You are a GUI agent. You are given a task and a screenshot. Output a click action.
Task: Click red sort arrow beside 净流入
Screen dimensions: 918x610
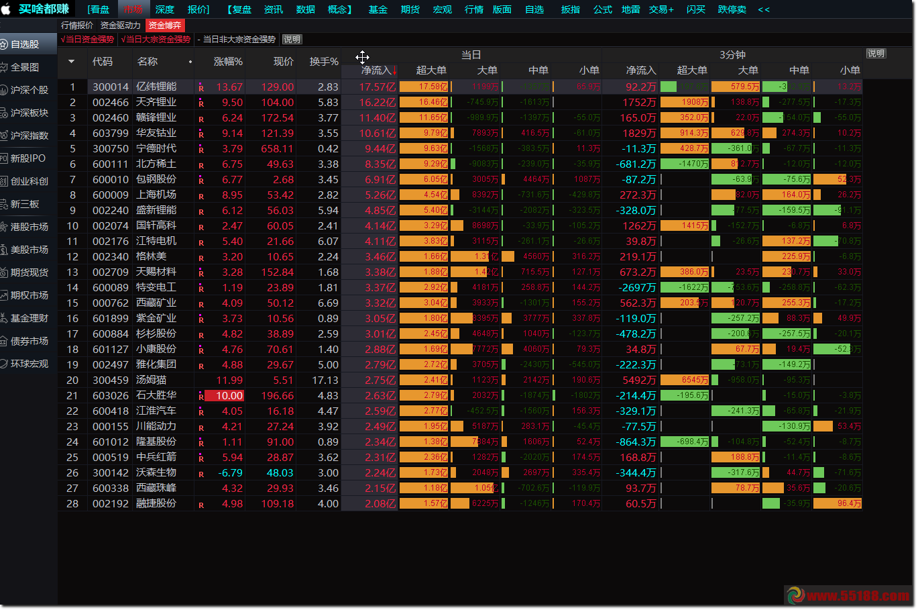395,70
